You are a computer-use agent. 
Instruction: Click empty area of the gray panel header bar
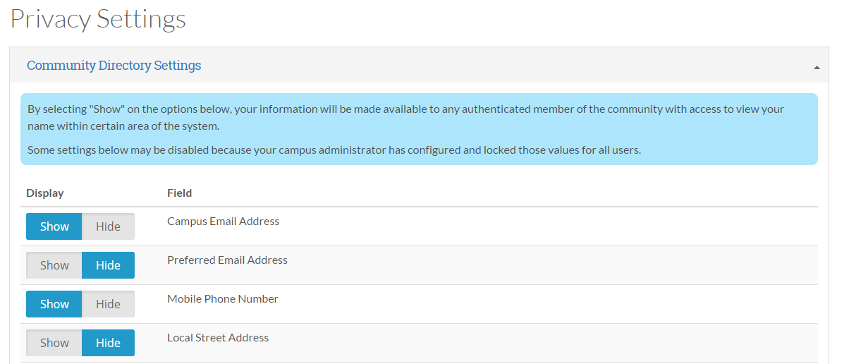(x=494, y=66)
